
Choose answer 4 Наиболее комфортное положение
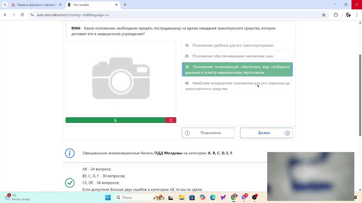point(237,86)
